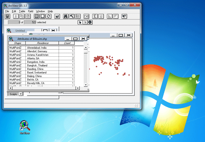
Task: Expand the Scripts dropdown arrow
Action: coord(20,94)
